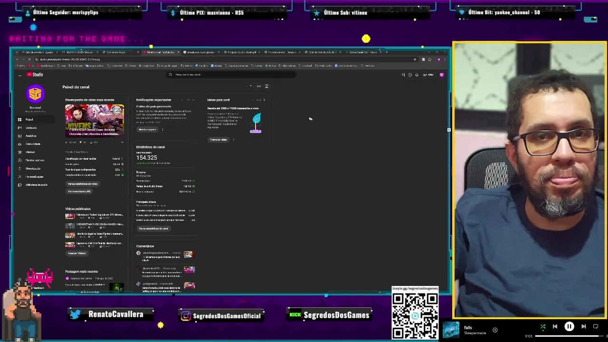Open first comment's video thumbnail

pos(189,255)
